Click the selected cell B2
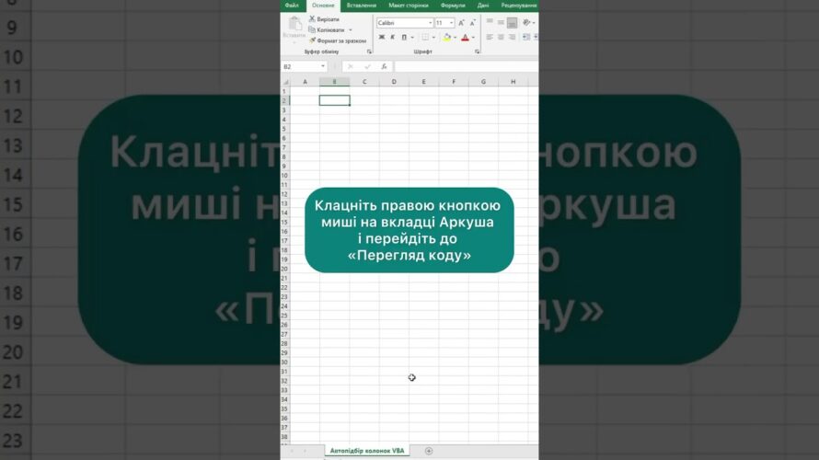819x460 pixels. coord(335,100)
